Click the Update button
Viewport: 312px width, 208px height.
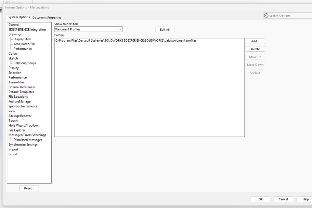(x=255, y=73)
